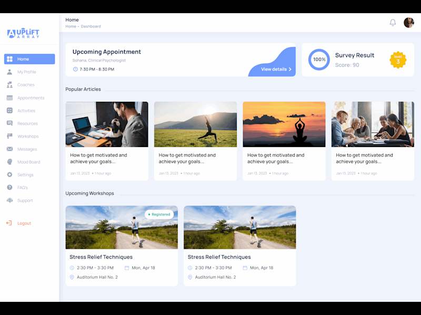This screenshot has height=315, width=421.
Task: Click title of the sunset meditation article
Action: point(276,159)
